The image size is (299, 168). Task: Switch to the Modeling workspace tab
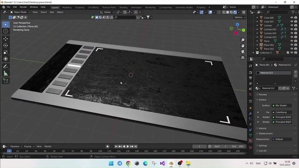click(x=67, y=7)
